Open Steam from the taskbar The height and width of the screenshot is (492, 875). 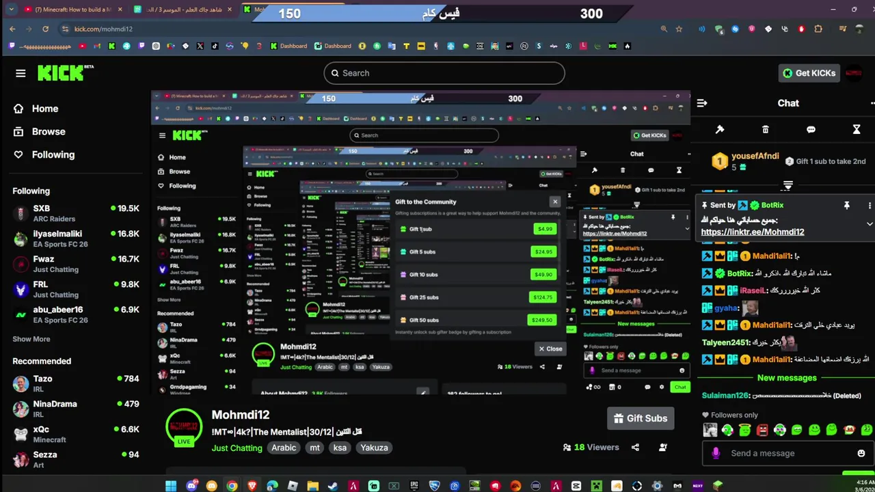[x=333, y=486]
